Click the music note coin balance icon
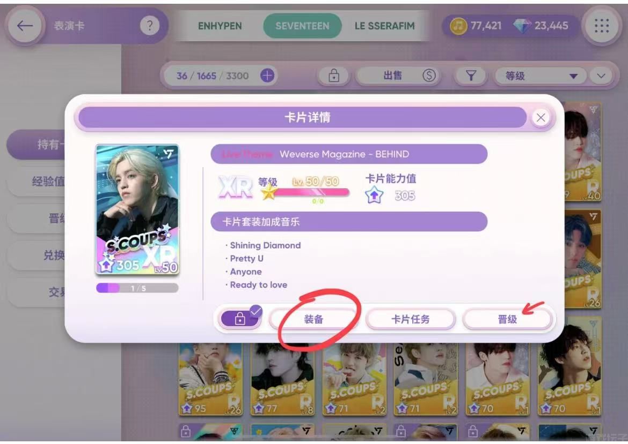Screen dimensions: 628x444 [458, 26]
